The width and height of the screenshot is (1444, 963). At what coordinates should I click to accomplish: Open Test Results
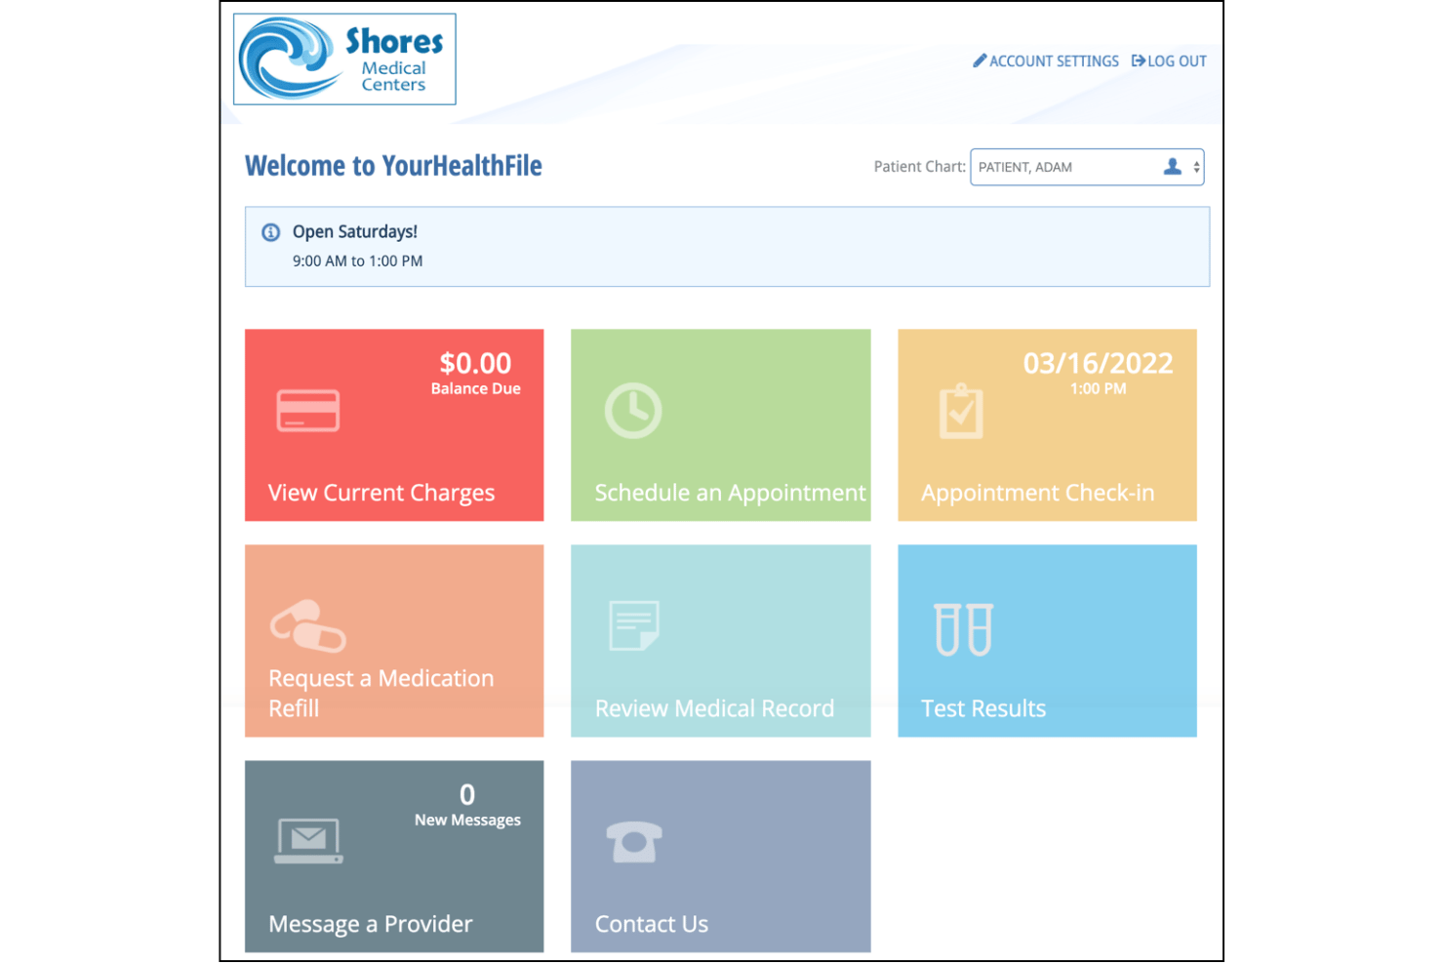coord(1047,640)
